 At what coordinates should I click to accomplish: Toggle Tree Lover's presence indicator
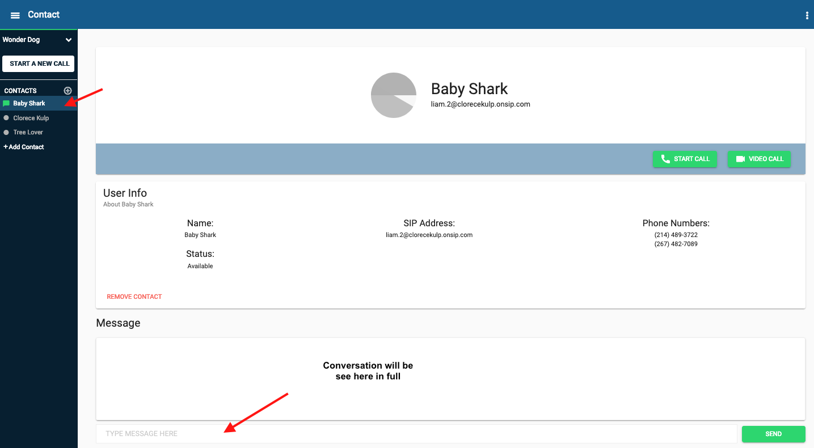tap(6, 132)
